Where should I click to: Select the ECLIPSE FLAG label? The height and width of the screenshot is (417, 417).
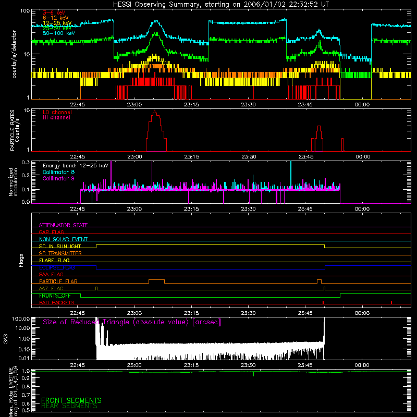point(57,267)
